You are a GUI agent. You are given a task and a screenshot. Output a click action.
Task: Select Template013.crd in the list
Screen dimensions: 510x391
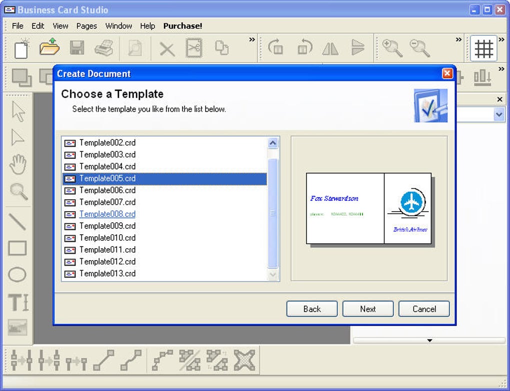pyautogui.click(x=164, y=274)
